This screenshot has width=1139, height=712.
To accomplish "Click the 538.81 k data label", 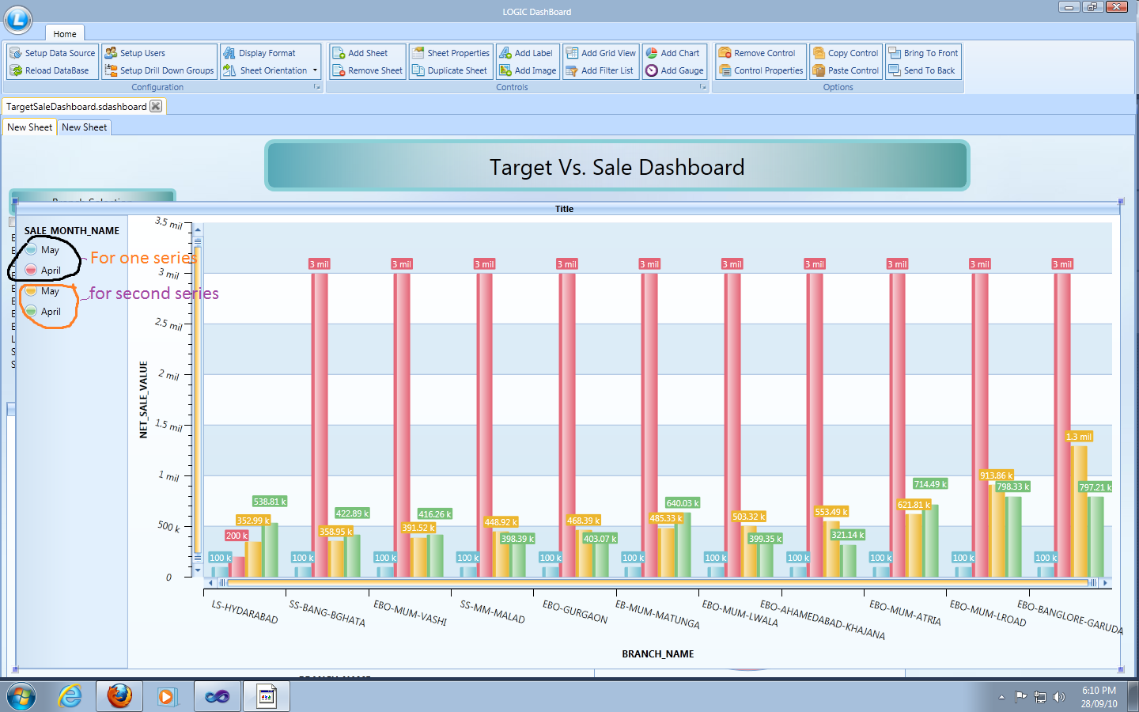I will tap(270, 502).
